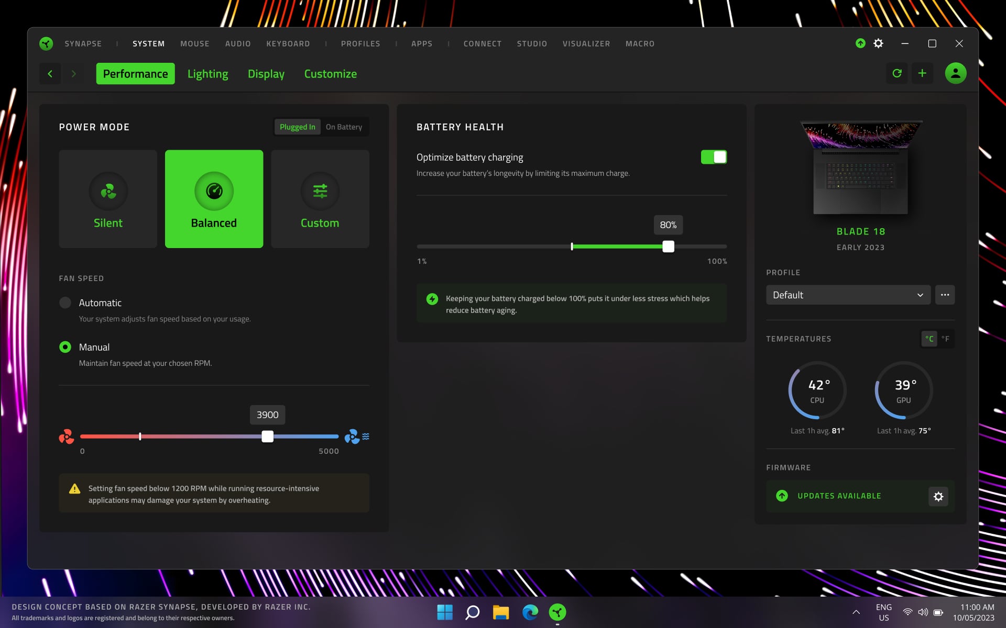Select Automatic fan speed radio button
The image size is (1006, 628).
coord(65,302)
